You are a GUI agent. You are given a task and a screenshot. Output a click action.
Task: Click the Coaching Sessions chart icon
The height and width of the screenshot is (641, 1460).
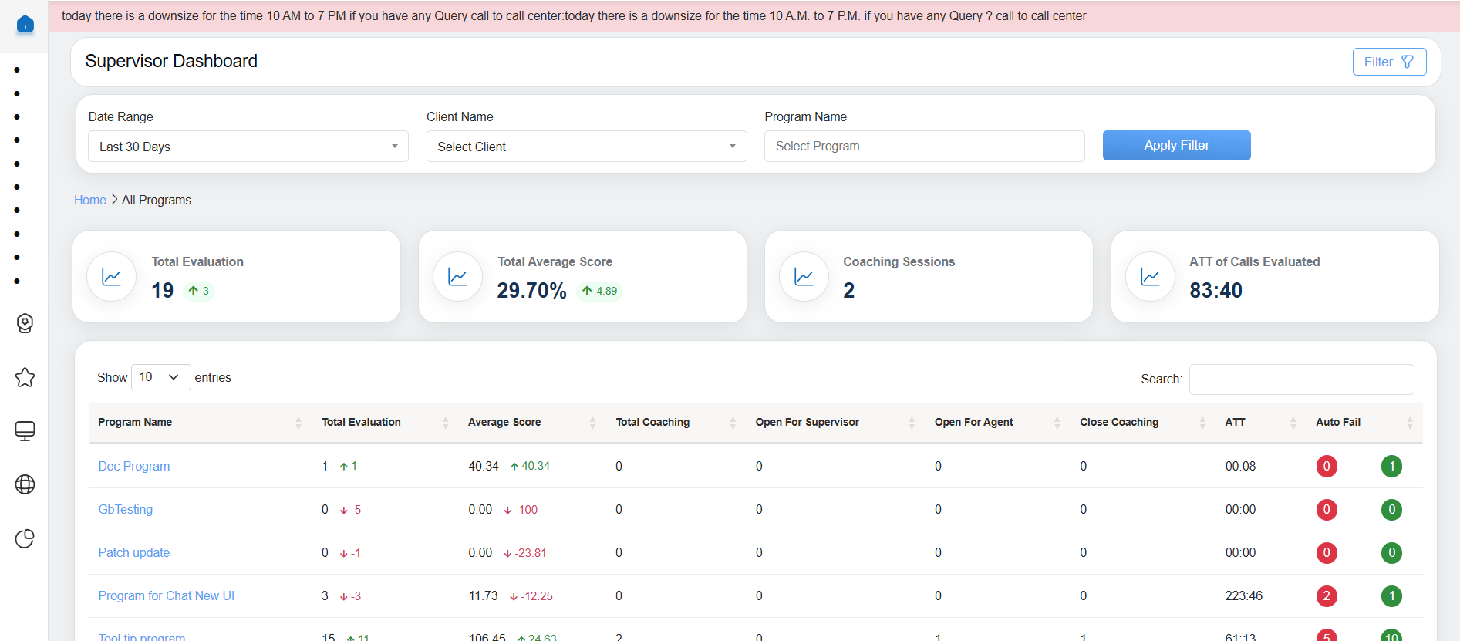pos(804,277)
